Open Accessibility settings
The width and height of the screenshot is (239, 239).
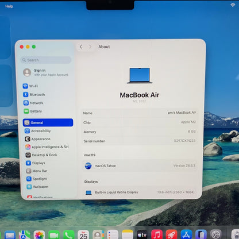(38, 131)
